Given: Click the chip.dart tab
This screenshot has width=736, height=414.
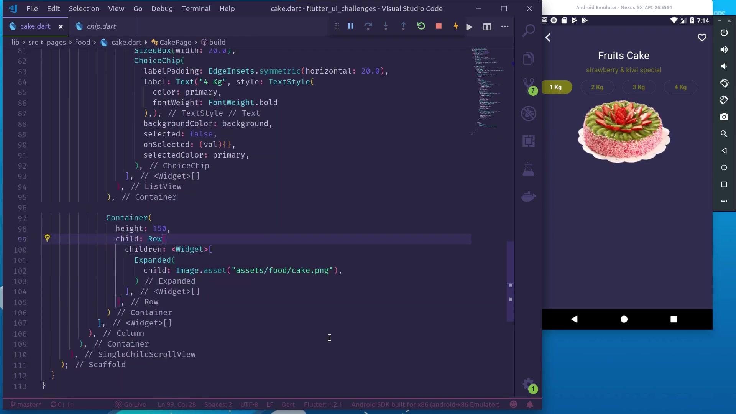Looking at the screenshot, I should 101,26.
